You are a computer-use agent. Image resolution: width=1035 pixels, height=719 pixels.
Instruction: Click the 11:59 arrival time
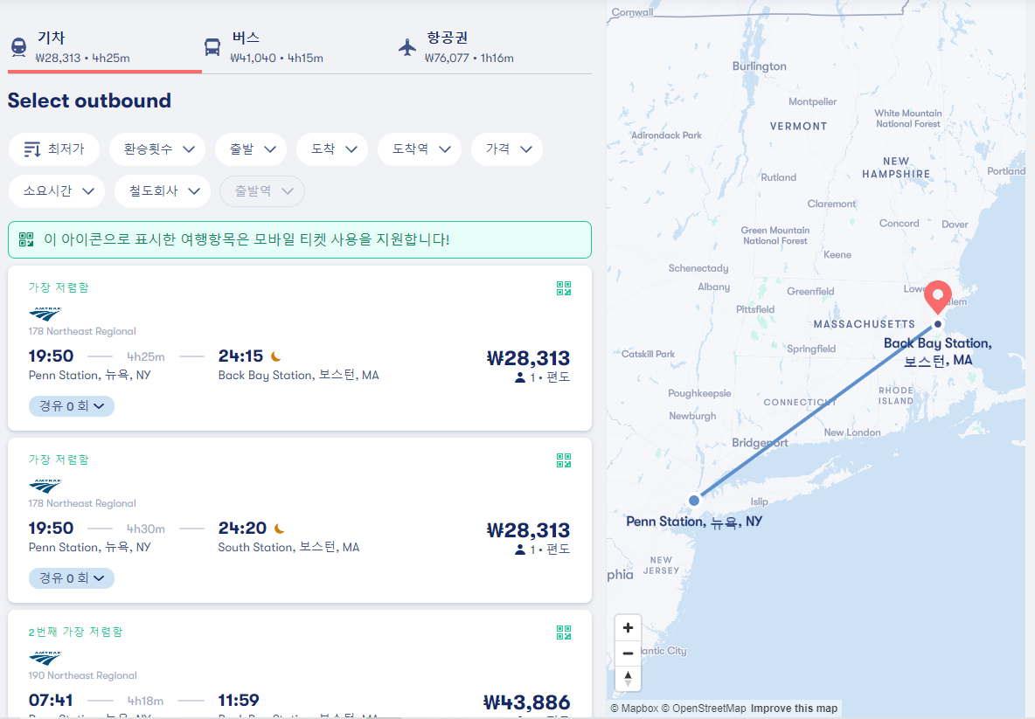click(x=239, y=700)
